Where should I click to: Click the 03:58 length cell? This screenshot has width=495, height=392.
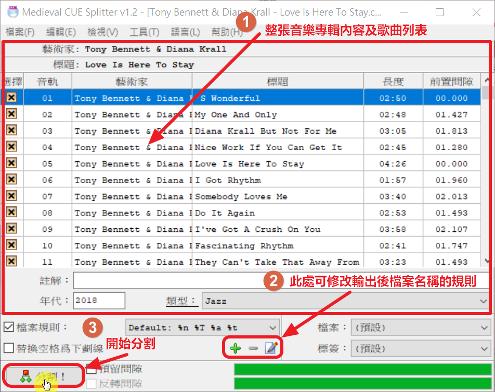(393, 229)
